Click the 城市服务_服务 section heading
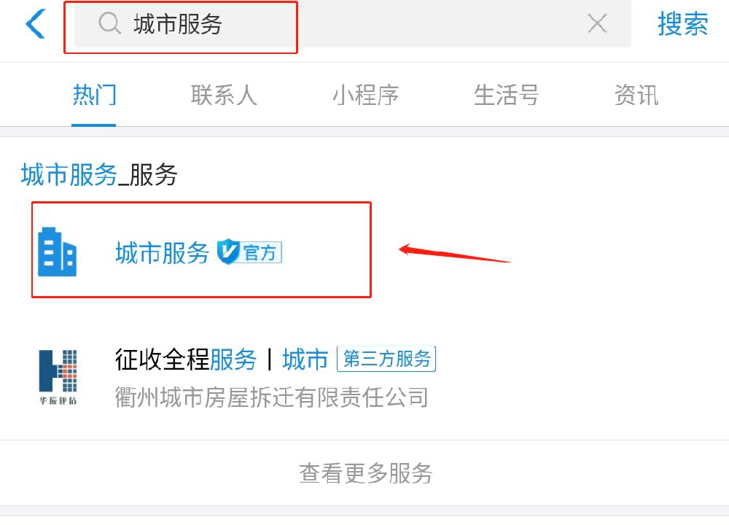 (x=99, y=175)
